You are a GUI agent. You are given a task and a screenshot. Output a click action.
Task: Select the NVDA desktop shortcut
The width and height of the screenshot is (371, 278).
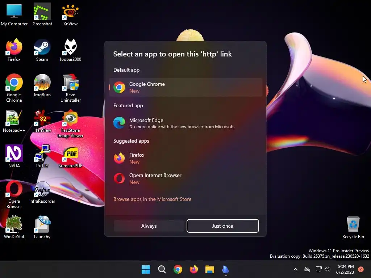pos(14,156)
